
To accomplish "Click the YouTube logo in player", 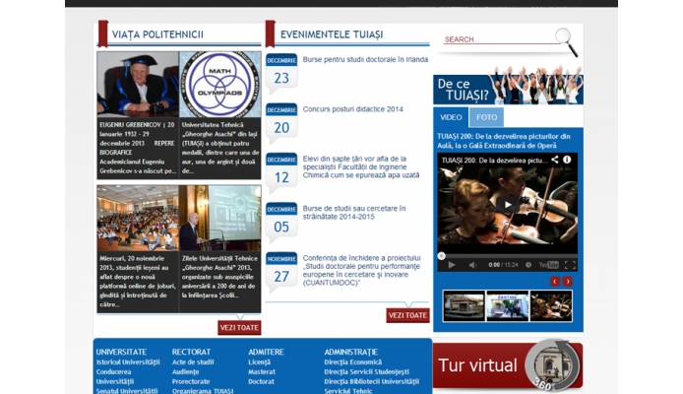I will click(x=549, y=265).
